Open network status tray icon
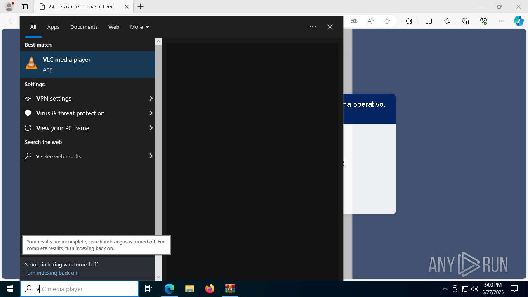The width and height of the screenshot is (528, 297). point(465,289)
